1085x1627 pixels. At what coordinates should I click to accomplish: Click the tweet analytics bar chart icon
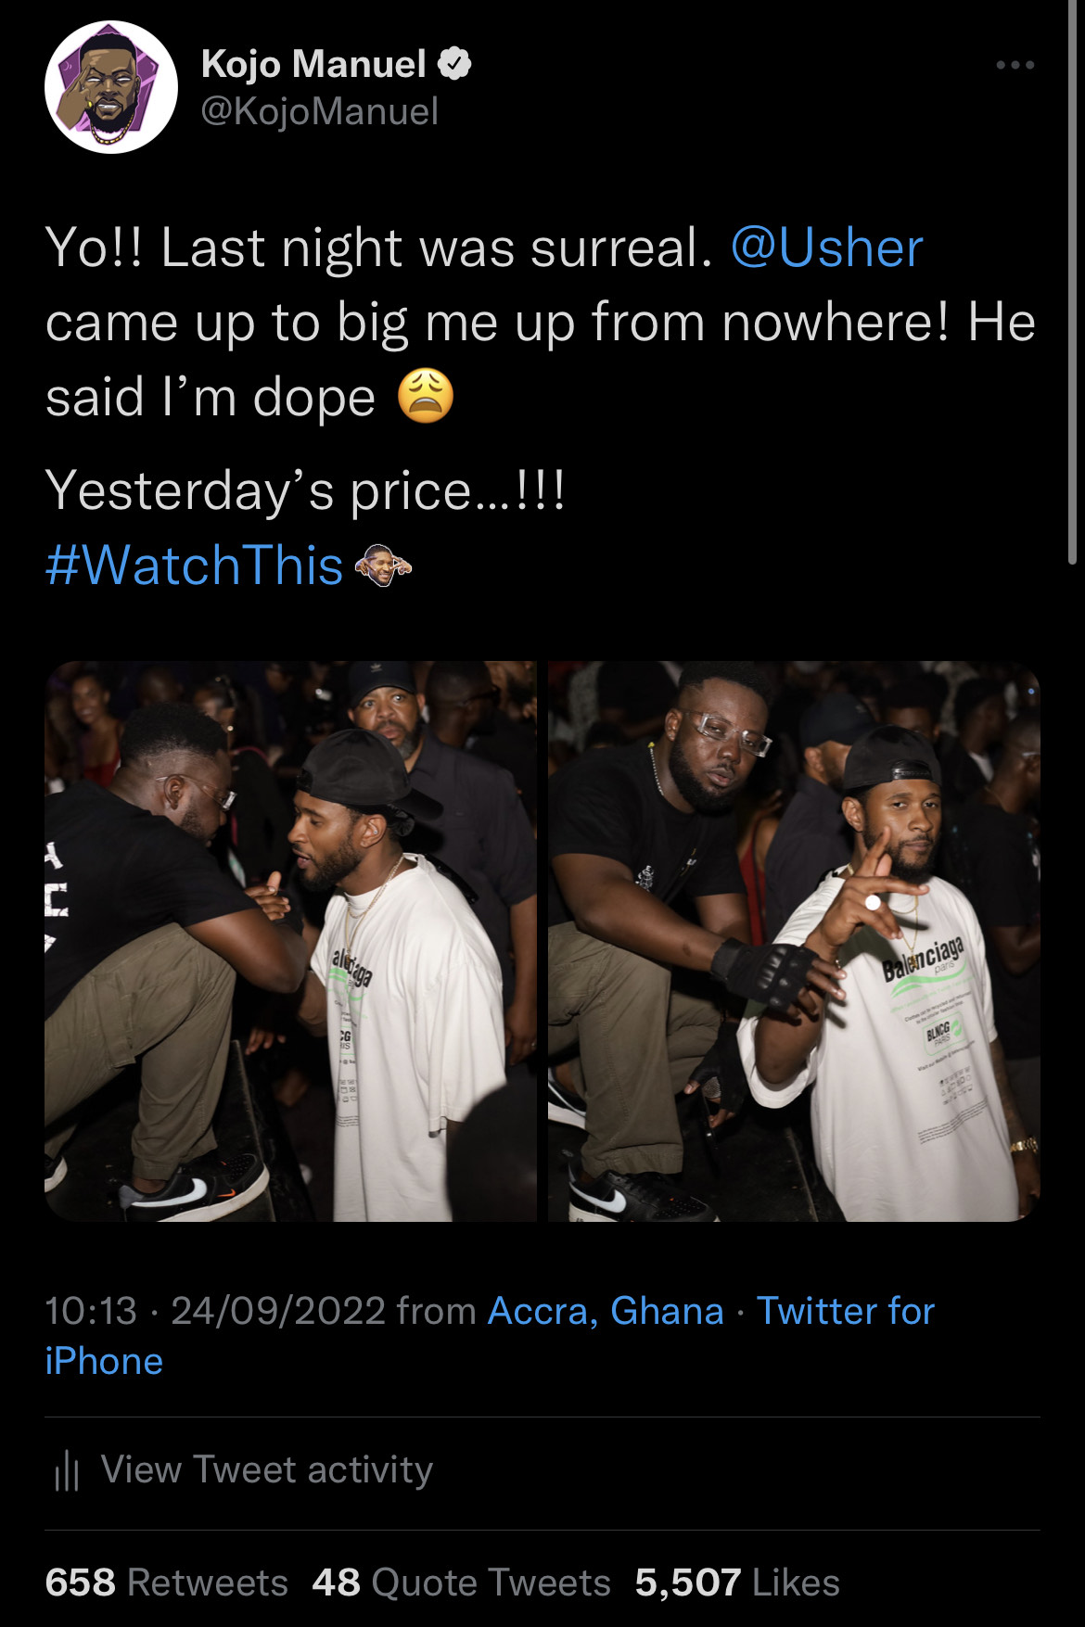click(x=67, y=1470)
